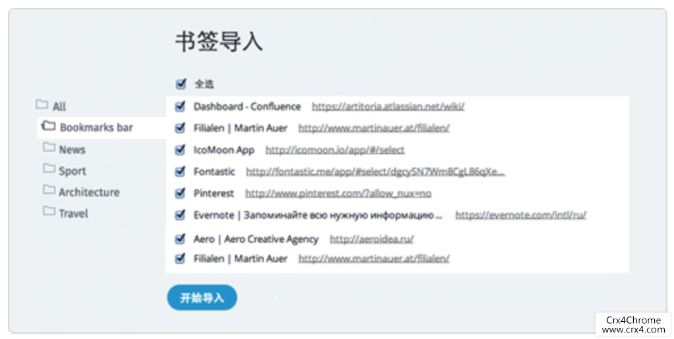Image resolution: width=674 pixels, height=339 pixels.
Task: Select the Sport folder label in tree
Action: coord(73,171)
